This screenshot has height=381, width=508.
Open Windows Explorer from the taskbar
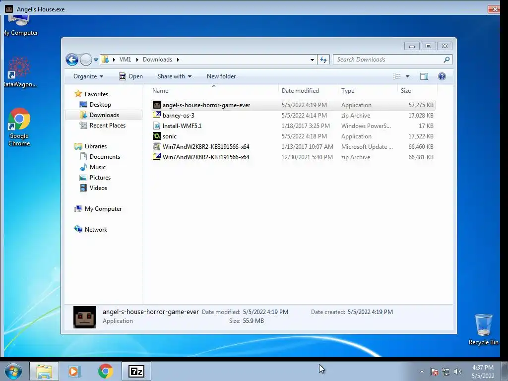point(44,371)
